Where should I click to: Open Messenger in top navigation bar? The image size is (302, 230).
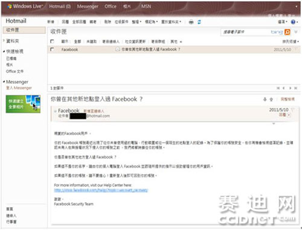(x=88, y=7)
